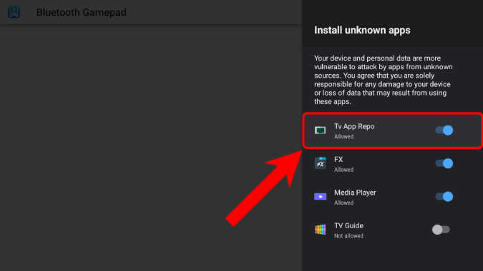Viewport: 483px width, 271px height.
Task: Click the Bluetooth Gamepad app icon
Action: pyautogui.click(x=14, y=12)
